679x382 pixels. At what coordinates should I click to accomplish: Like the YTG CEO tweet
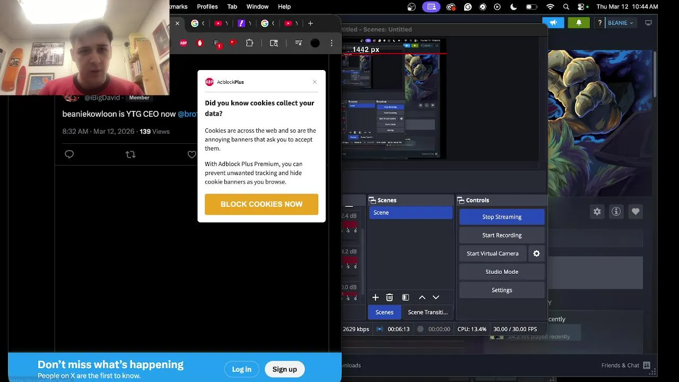(191, 154)
